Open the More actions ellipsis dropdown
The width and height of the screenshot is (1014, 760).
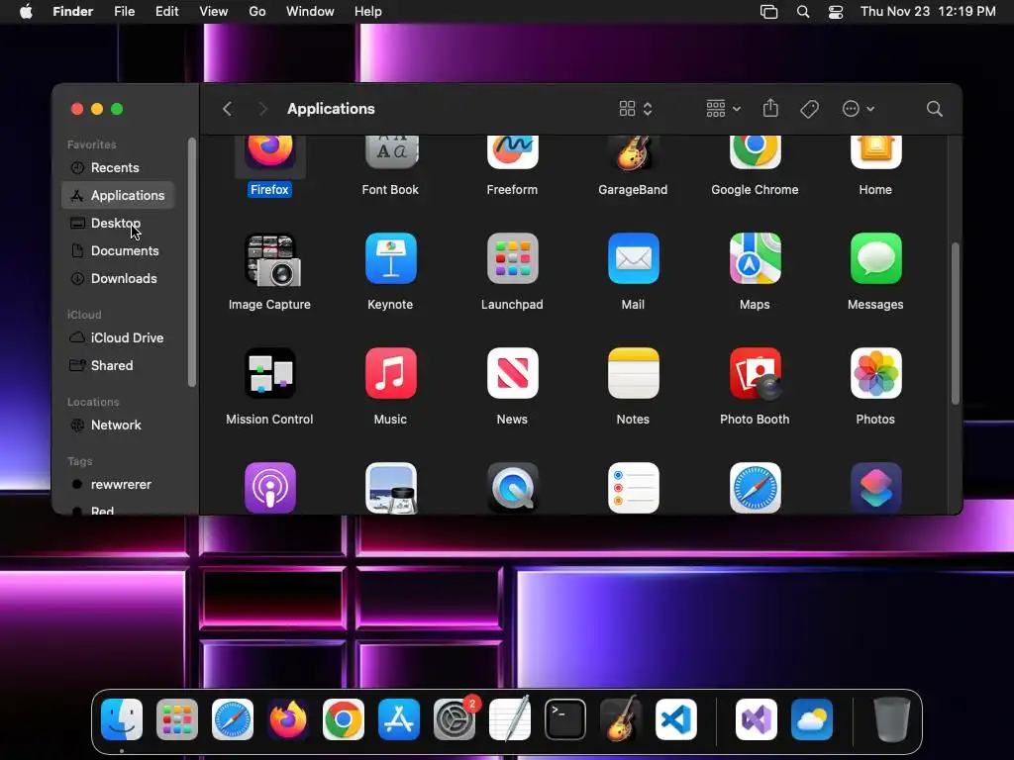coord(859,109)
